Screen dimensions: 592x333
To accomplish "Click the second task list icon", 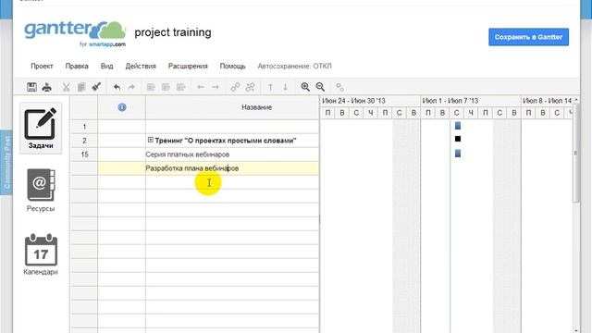I will point(166,87).
